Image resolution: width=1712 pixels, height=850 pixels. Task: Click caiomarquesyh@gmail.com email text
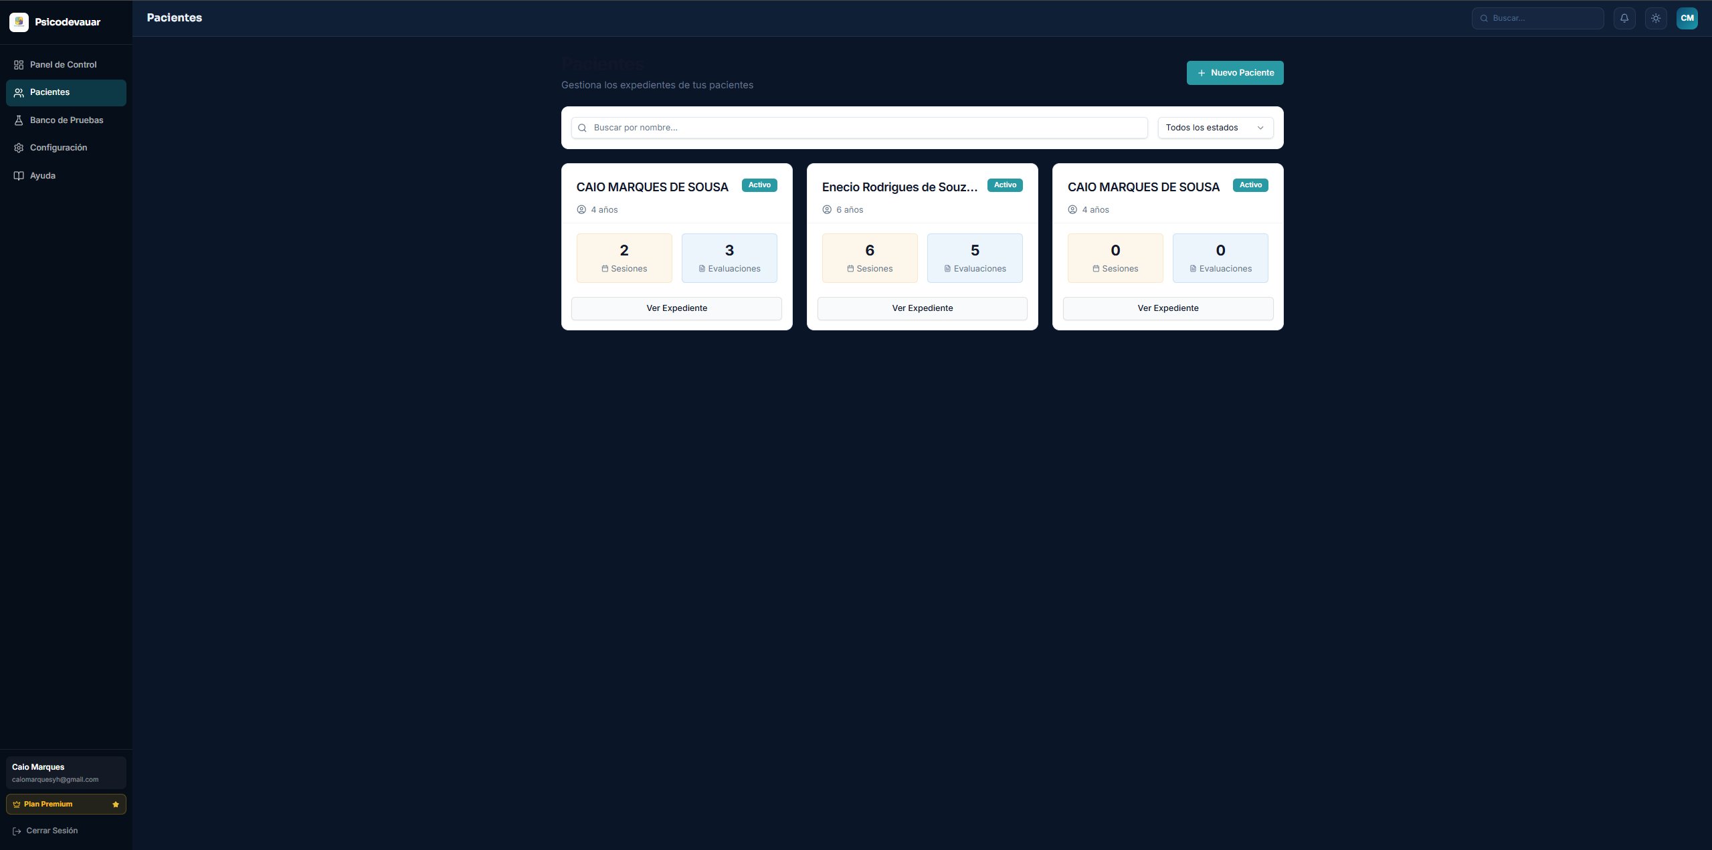click(x=56, y=780)
